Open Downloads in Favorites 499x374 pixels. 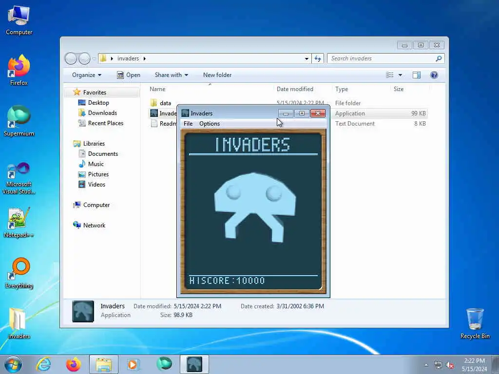point(102,113)
